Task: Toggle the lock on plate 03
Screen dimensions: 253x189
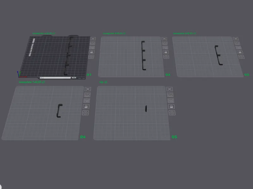Action: click(x=240, y=52)
